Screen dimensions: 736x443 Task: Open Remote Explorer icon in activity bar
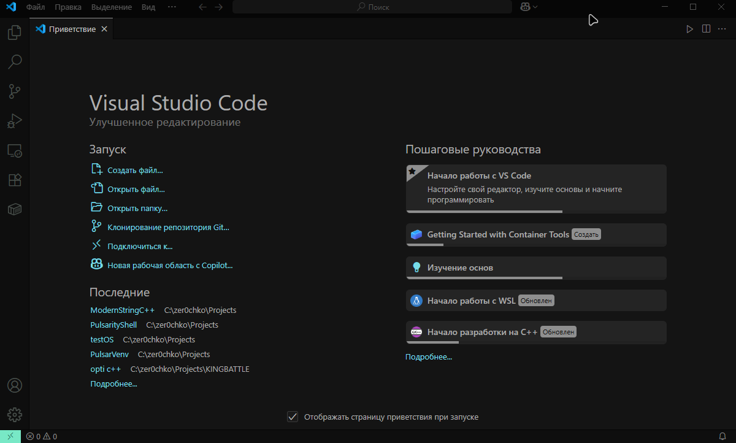[15, 150]
